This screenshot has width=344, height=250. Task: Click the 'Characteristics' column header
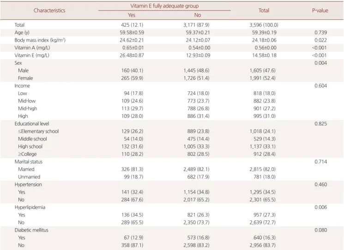(x=49, y=10)
